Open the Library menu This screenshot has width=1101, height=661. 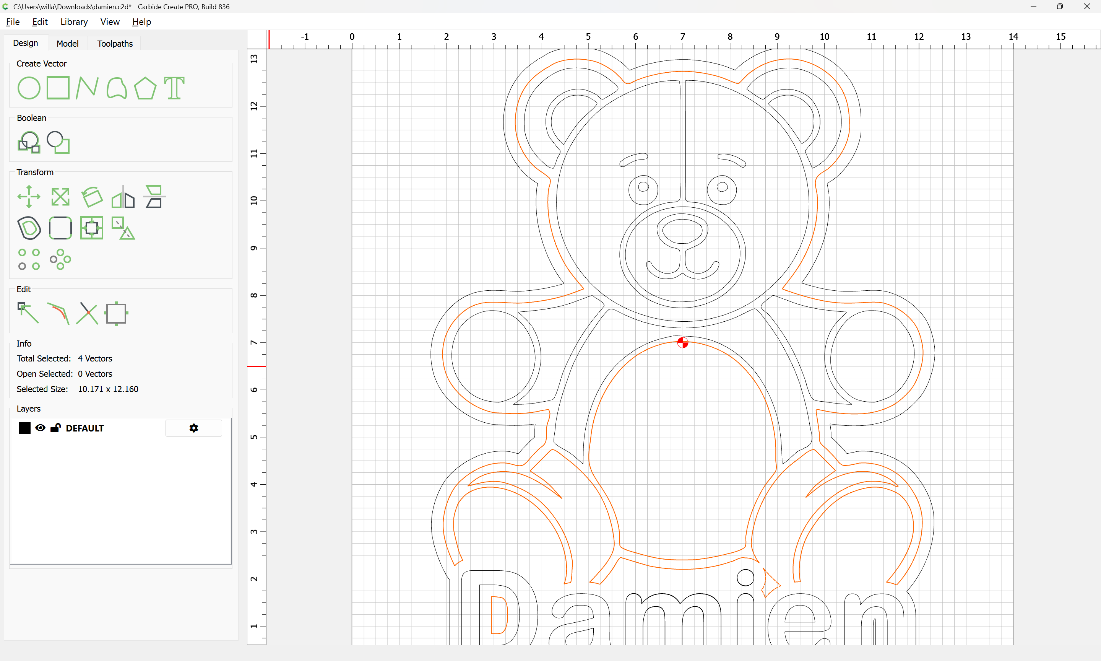point(74,22)
